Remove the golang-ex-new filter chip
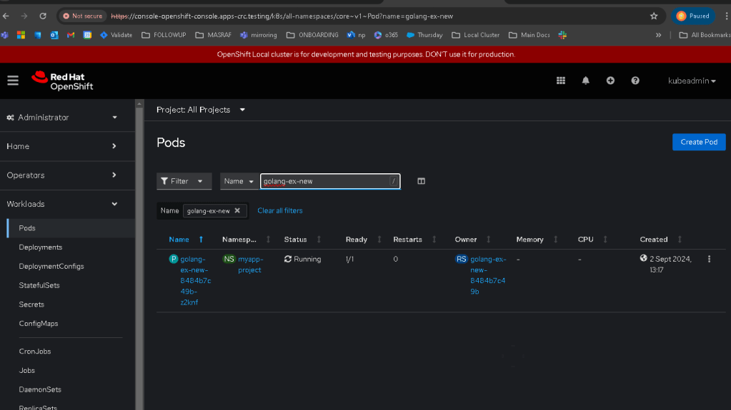 237,210
